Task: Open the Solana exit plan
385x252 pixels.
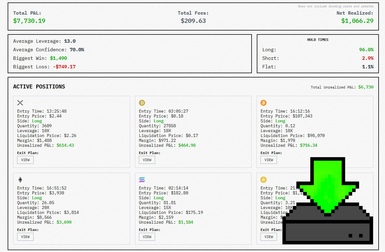Action: point(147,236)
